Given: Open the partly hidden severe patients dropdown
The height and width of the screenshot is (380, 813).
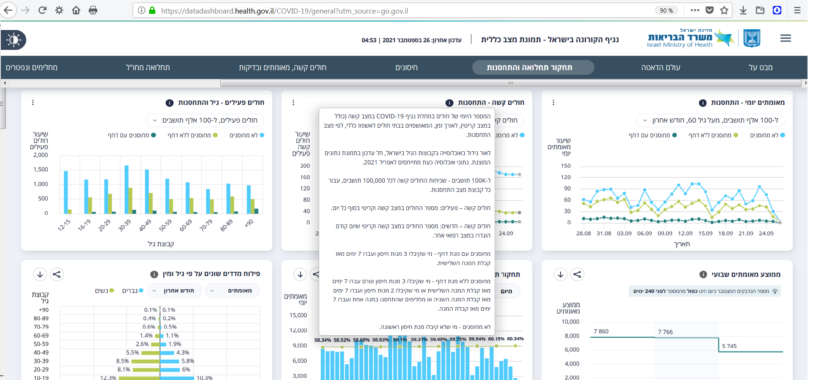Looking at the screenshot, I should 509,120.
